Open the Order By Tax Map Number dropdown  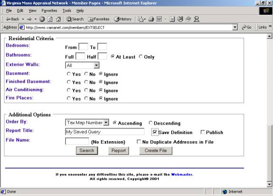106,122
